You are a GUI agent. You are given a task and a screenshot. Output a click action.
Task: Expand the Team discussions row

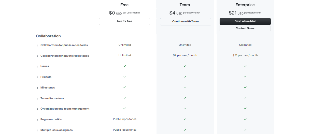click(37, 99)
